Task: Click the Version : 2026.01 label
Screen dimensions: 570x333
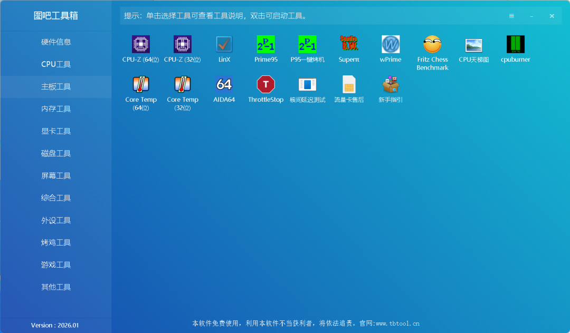Action: point(55,325)
